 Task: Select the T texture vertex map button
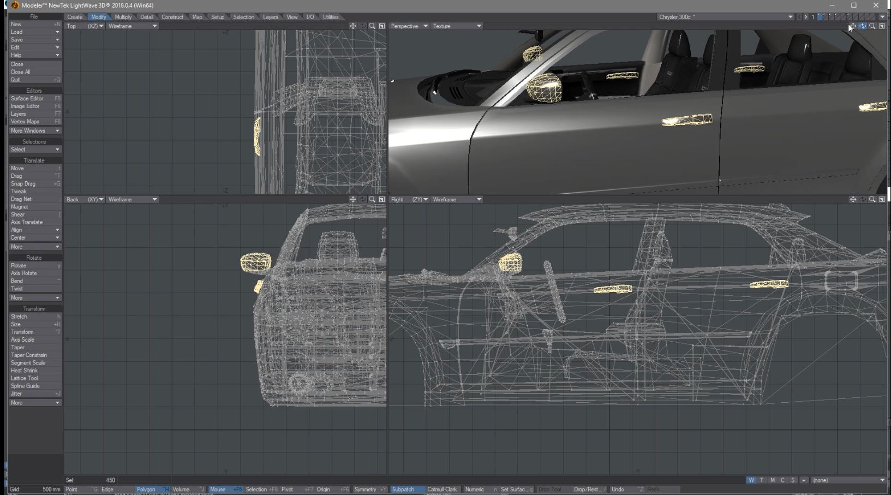762,480
